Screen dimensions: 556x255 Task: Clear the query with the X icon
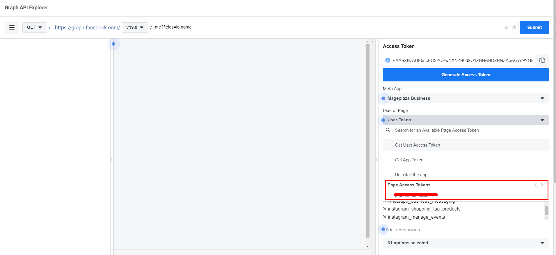506,28
